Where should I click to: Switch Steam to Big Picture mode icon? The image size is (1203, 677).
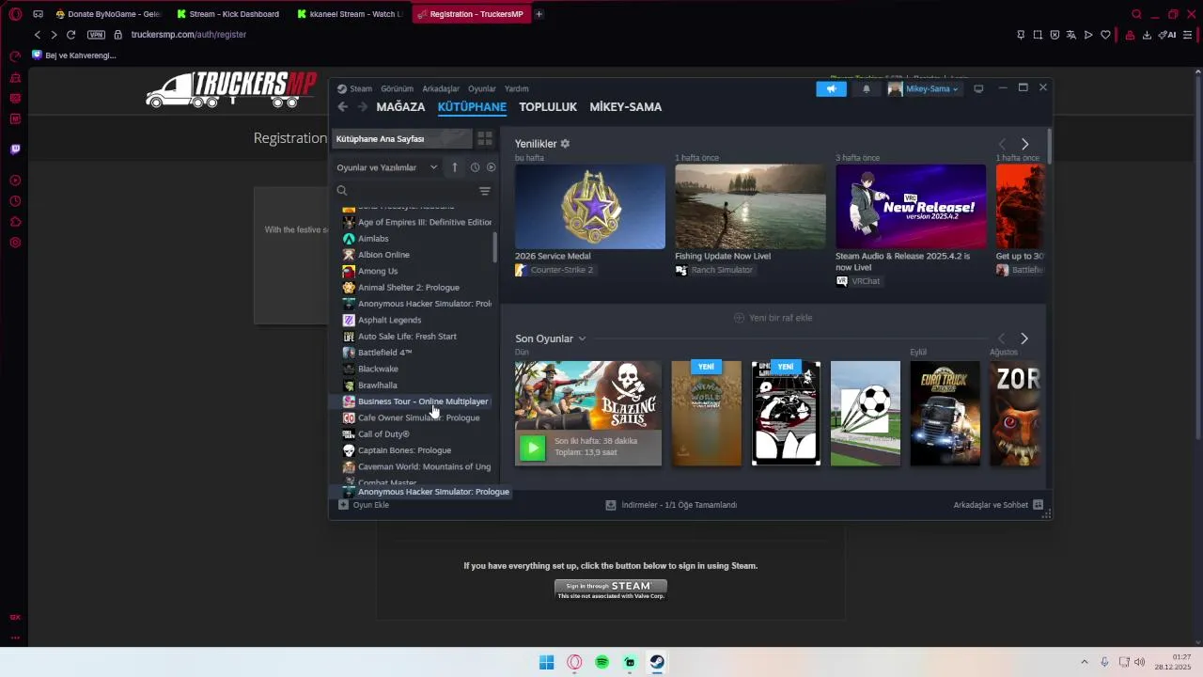click(x=978, y=88)
